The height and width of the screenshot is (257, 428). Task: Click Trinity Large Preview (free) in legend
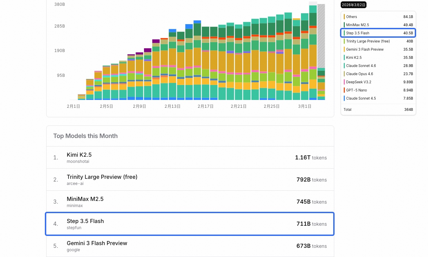[x=368, y=41]
